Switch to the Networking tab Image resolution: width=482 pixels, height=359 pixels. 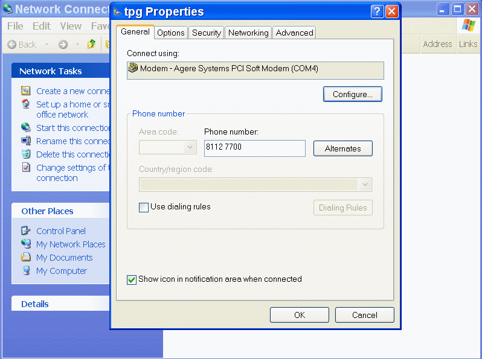(248, 33)
